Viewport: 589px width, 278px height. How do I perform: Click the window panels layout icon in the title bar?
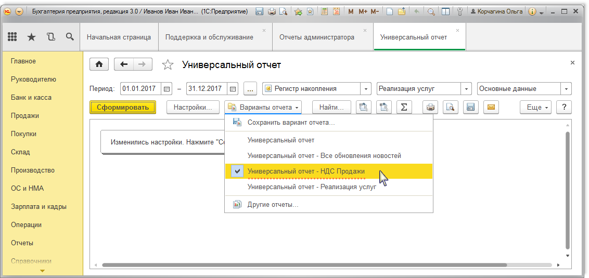[445, 11]
